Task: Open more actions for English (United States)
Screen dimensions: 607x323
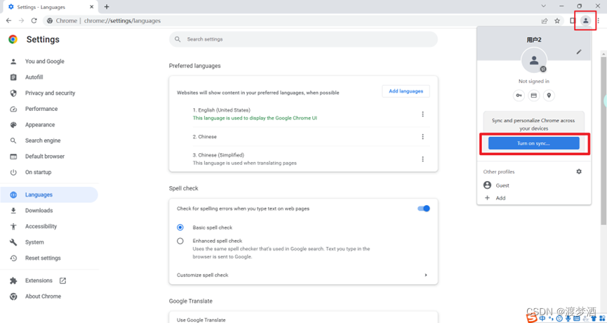Action: click(422, 114)
